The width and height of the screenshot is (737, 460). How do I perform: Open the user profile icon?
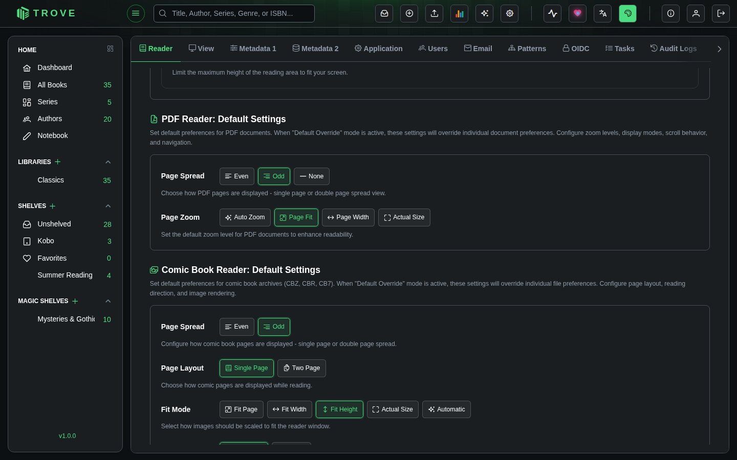[x=696, y=13]
